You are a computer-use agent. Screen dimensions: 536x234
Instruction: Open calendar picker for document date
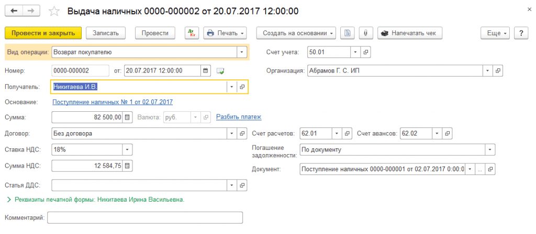205,71
